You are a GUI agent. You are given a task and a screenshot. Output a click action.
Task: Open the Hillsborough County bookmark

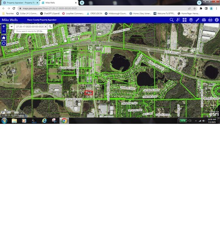116,13
